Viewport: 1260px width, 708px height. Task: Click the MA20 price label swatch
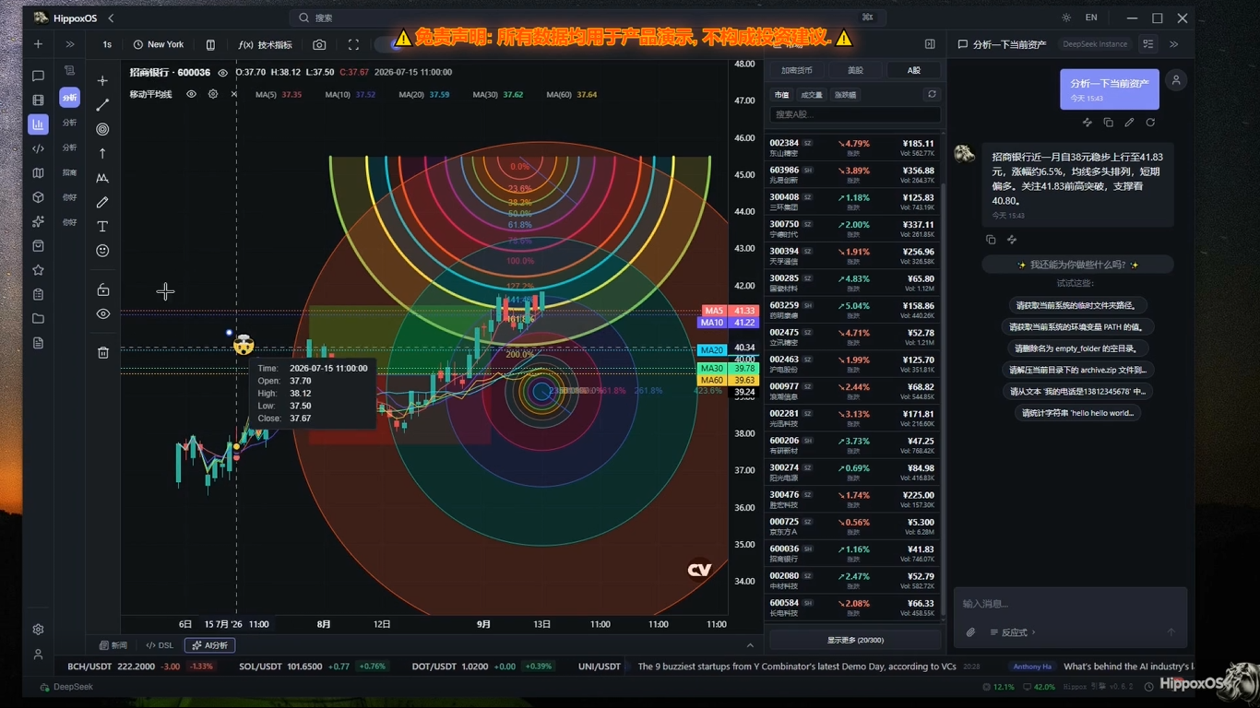[x=711, y=350]
